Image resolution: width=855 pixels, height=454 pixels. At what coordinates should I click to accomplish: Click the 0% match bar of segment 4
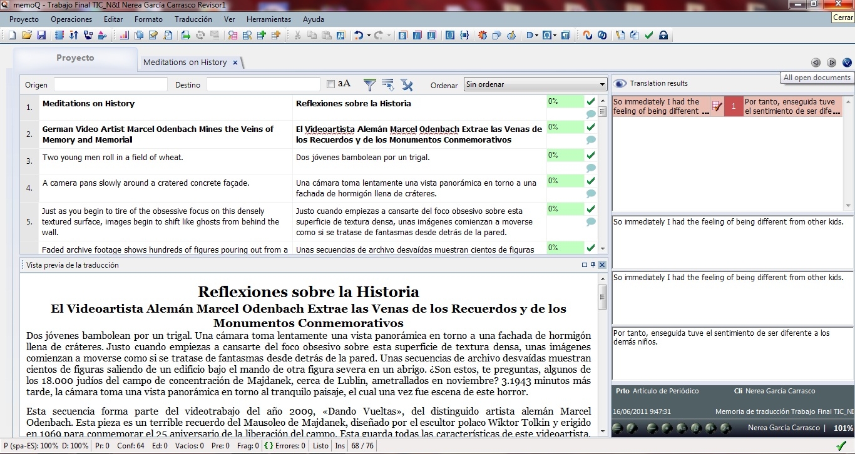[x=565, y=181]
